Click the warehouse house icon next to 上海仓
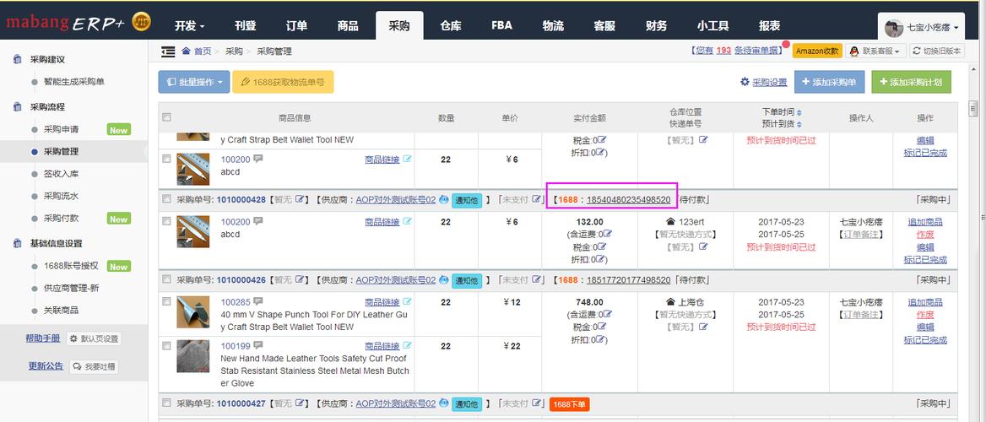This screenshot has height=422, width=986. point(671,302)
